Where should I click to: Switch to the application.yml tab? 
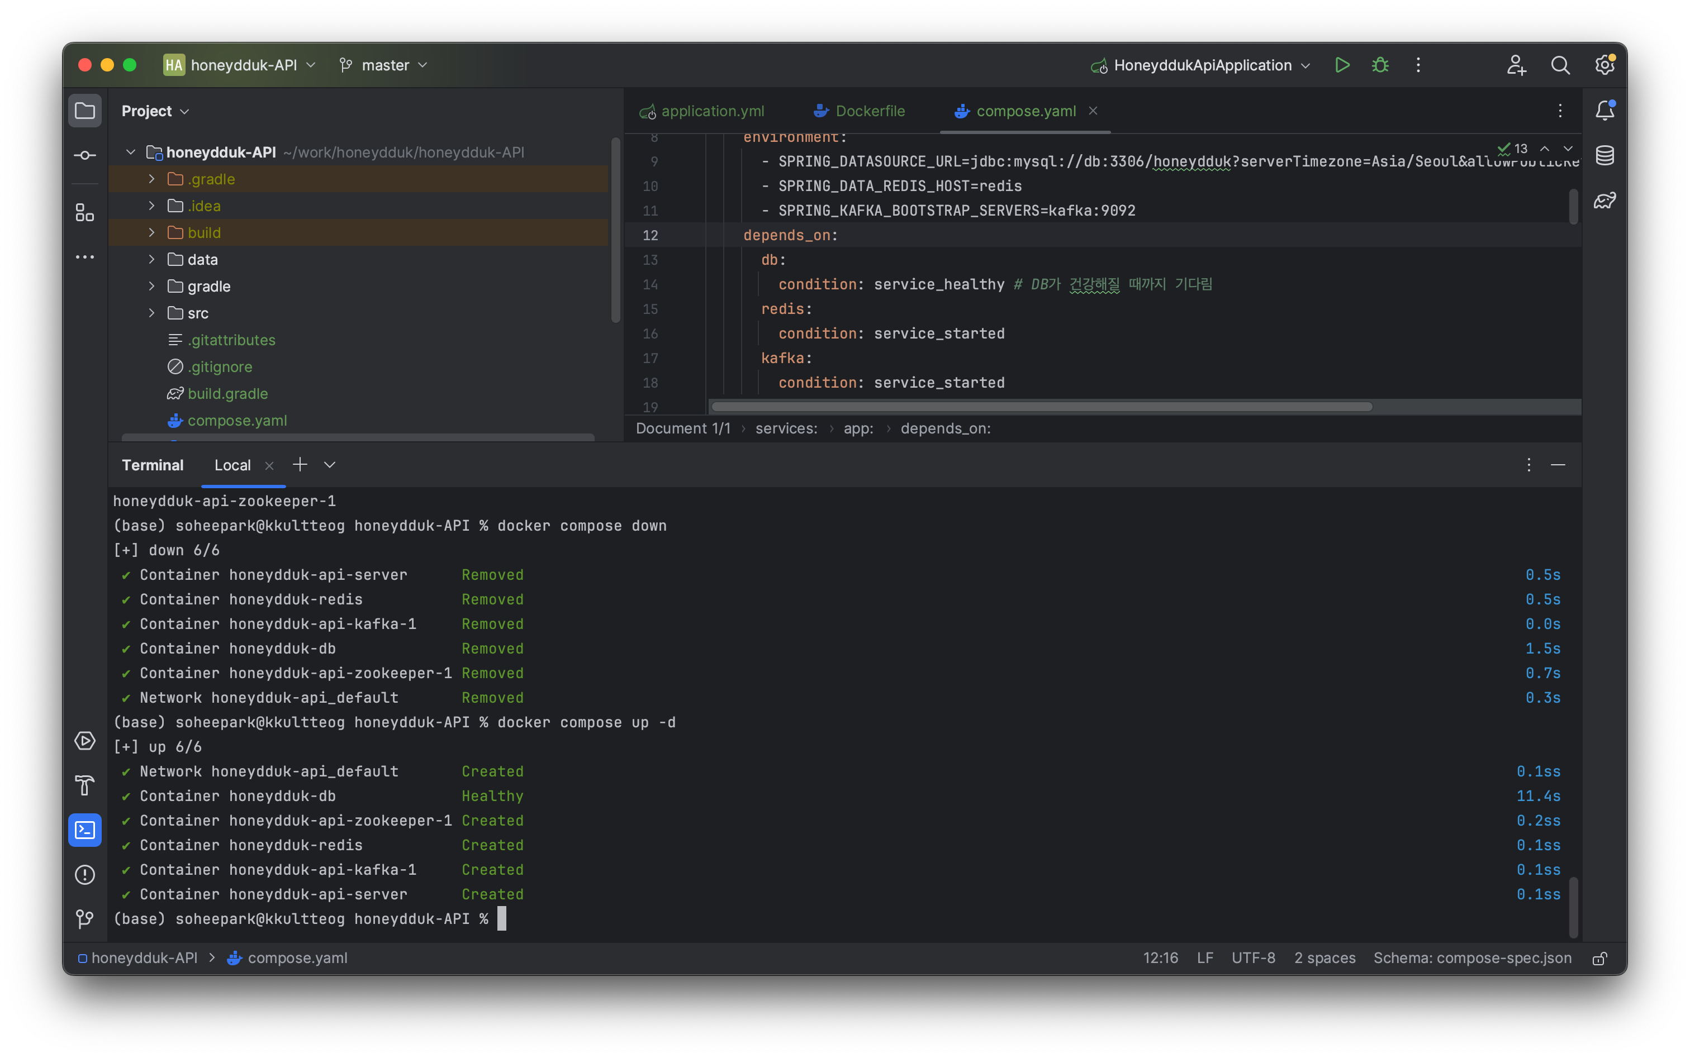pos(702,111)
